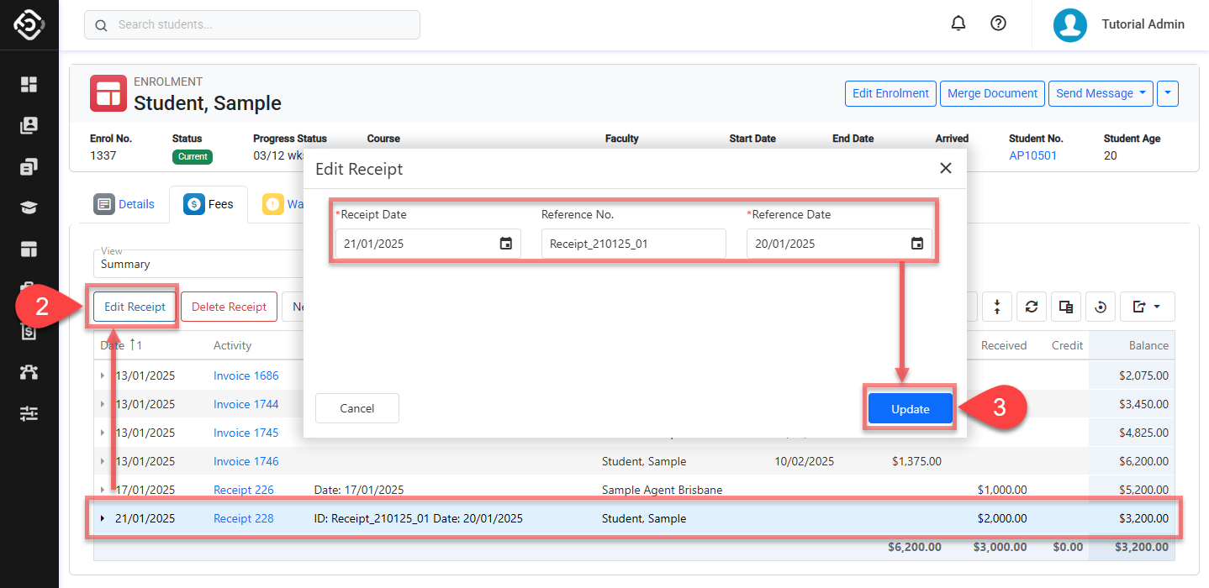
Task: Open the help question mark icon
Action: pos(998,24)
